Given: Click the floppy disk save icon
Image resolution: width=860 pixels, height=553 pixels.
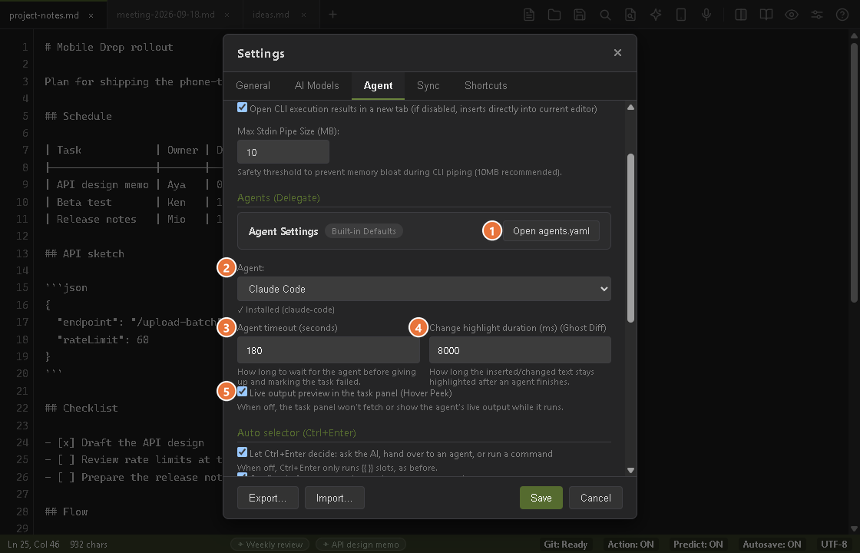Looking at the screenshot, I should [580, 15].
